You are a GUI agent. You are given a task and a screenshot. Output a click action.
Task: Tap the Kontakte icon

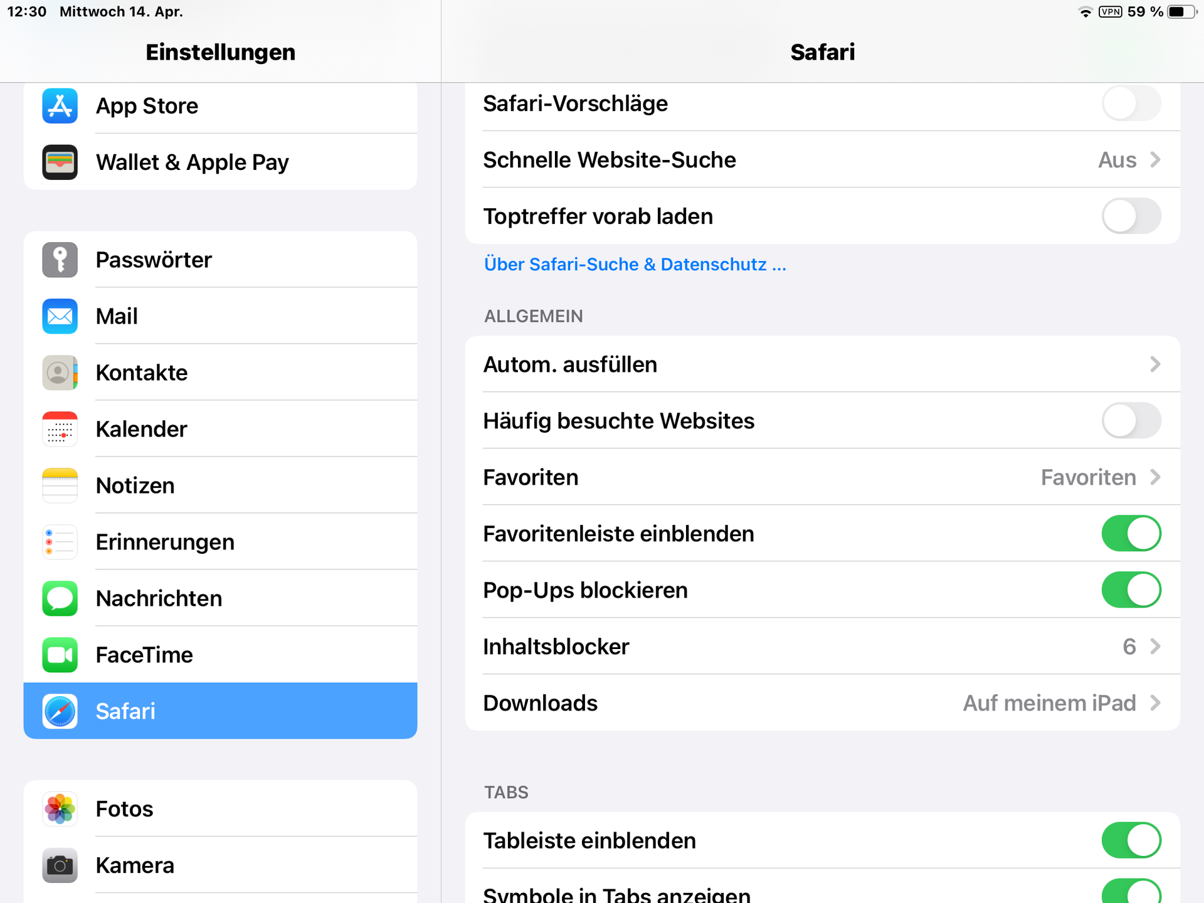click(x=60, y=372)
